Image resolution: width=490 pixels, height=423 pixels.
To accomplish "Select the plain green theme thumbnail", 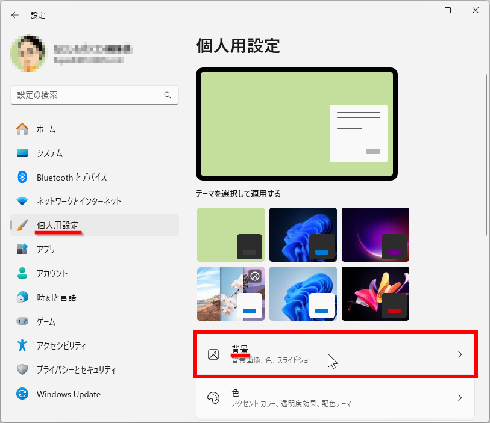I will 231,235.
